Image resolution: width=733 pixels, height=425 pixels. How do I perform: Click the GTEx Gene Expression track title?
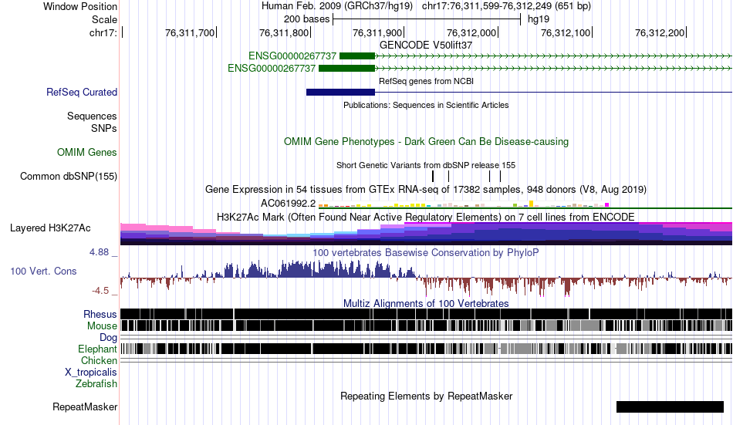tap(426, 189)
